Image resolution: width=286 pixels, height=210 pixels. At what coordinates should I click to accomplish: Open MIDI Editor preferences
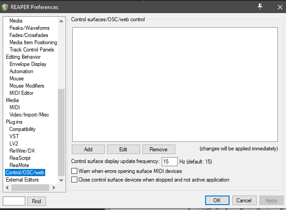(22, 93)
